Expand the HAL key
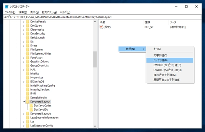This screenshot has height=132, width=205. point(24,70)
